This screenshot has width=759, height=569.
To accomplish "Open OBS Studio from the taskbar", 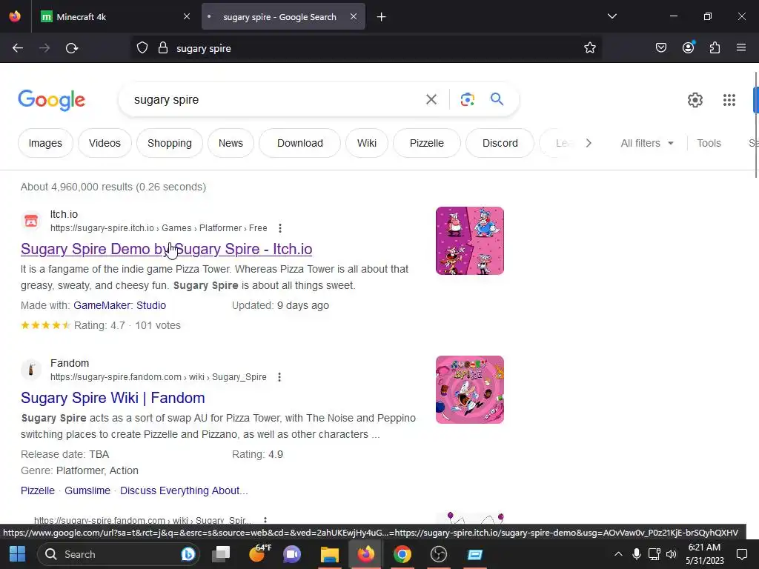I will click(x=439, y=554).
